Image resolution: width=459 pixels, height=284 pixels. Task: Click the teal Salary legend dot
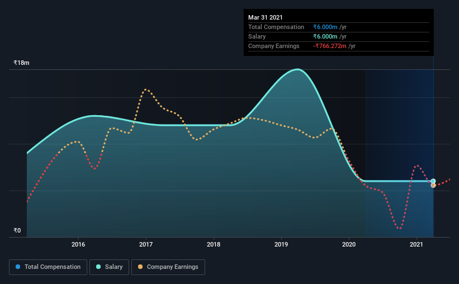point(98,267)
